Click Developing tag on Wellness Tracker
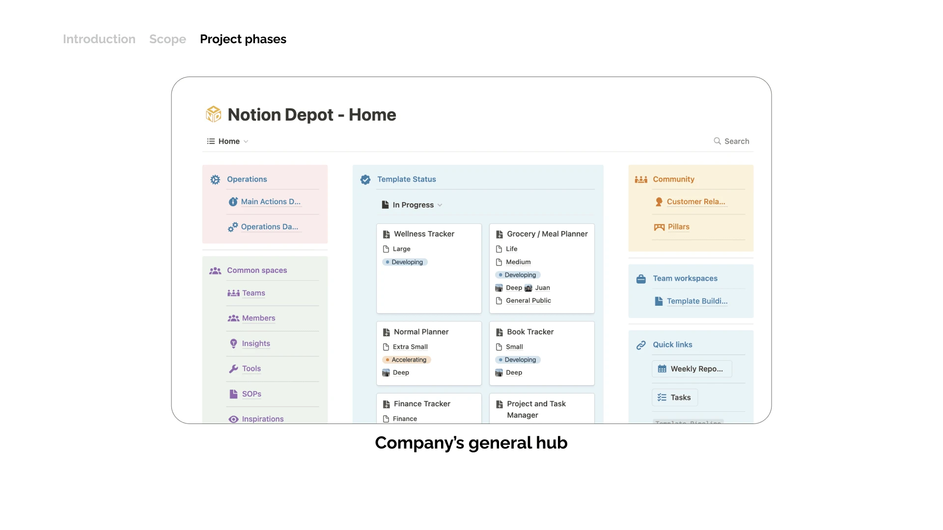Screen dimensions: 943x530 405,262
